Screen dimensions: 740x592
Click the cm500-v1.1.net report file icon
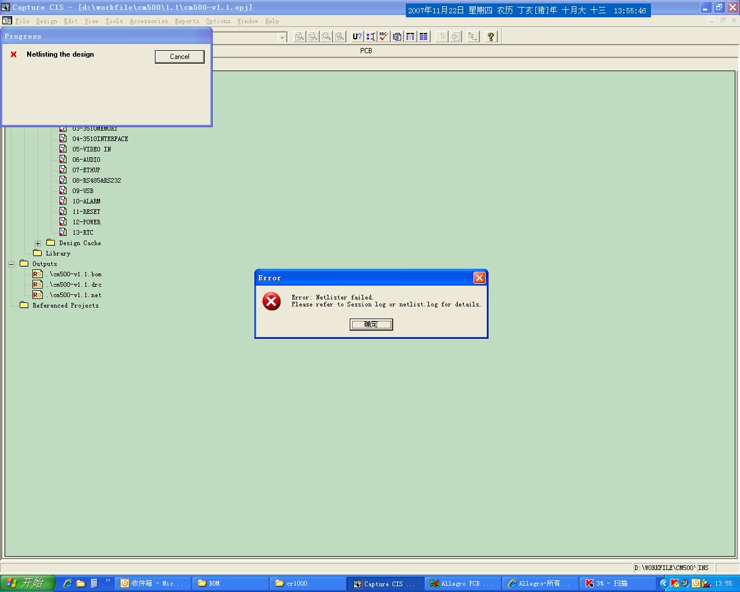(x=38, y=295)
